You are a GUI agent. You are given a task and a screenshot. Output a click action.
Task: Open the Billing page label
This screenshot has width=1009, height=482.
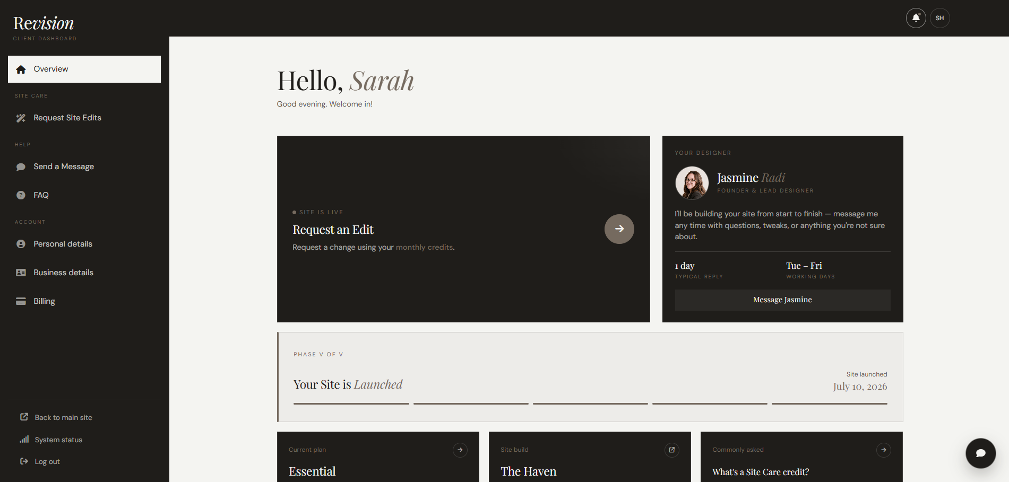pos(44,301)
